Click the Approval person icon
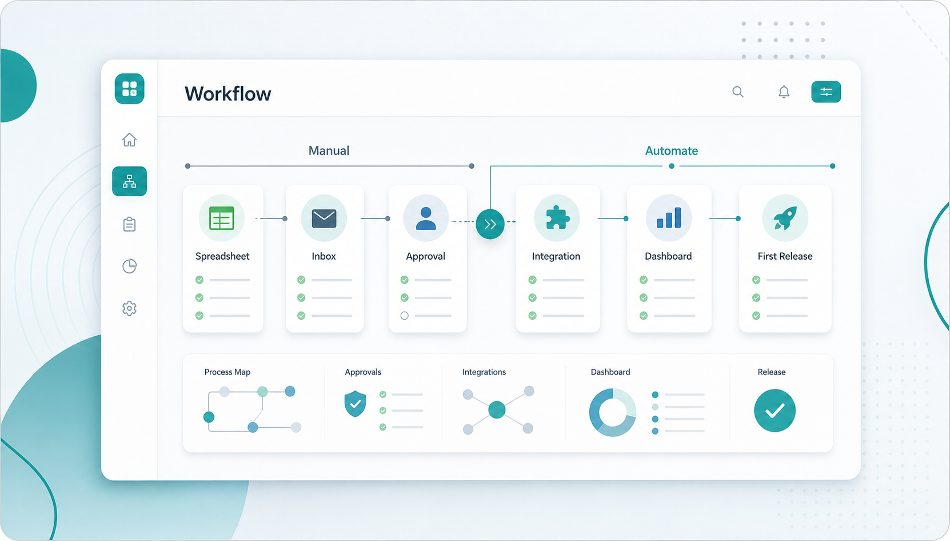The image size is (950, 541). (x=426, y=218)
